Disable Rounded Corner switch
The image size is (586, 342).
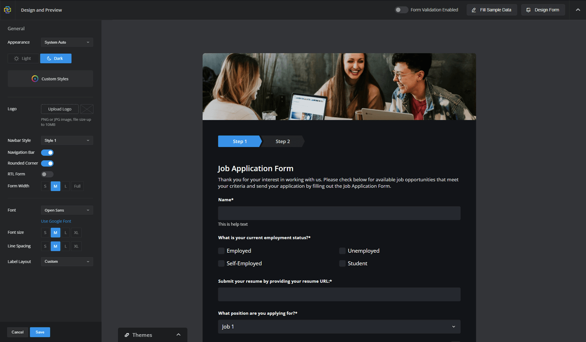(x=47, y=163)
